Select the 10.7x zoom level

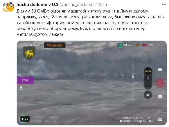(148, 71)
